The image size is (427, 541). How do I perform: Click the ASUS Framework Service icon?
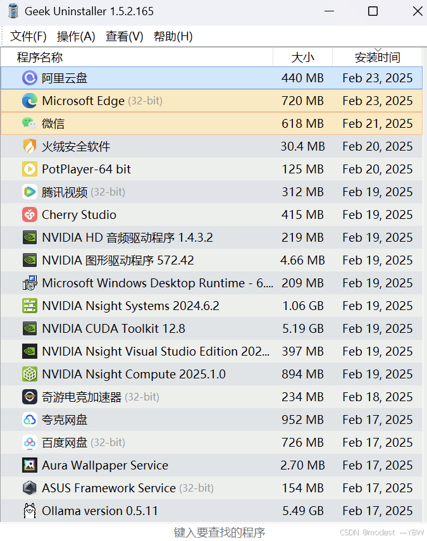pos(30,488)
